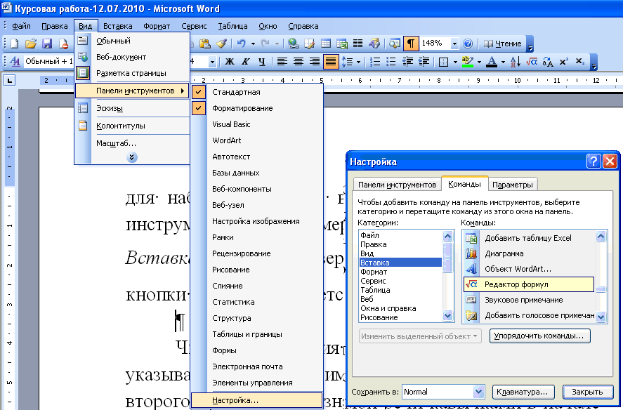Click the bulleted list icon
The image size is (623, 410).
[391, 62]
